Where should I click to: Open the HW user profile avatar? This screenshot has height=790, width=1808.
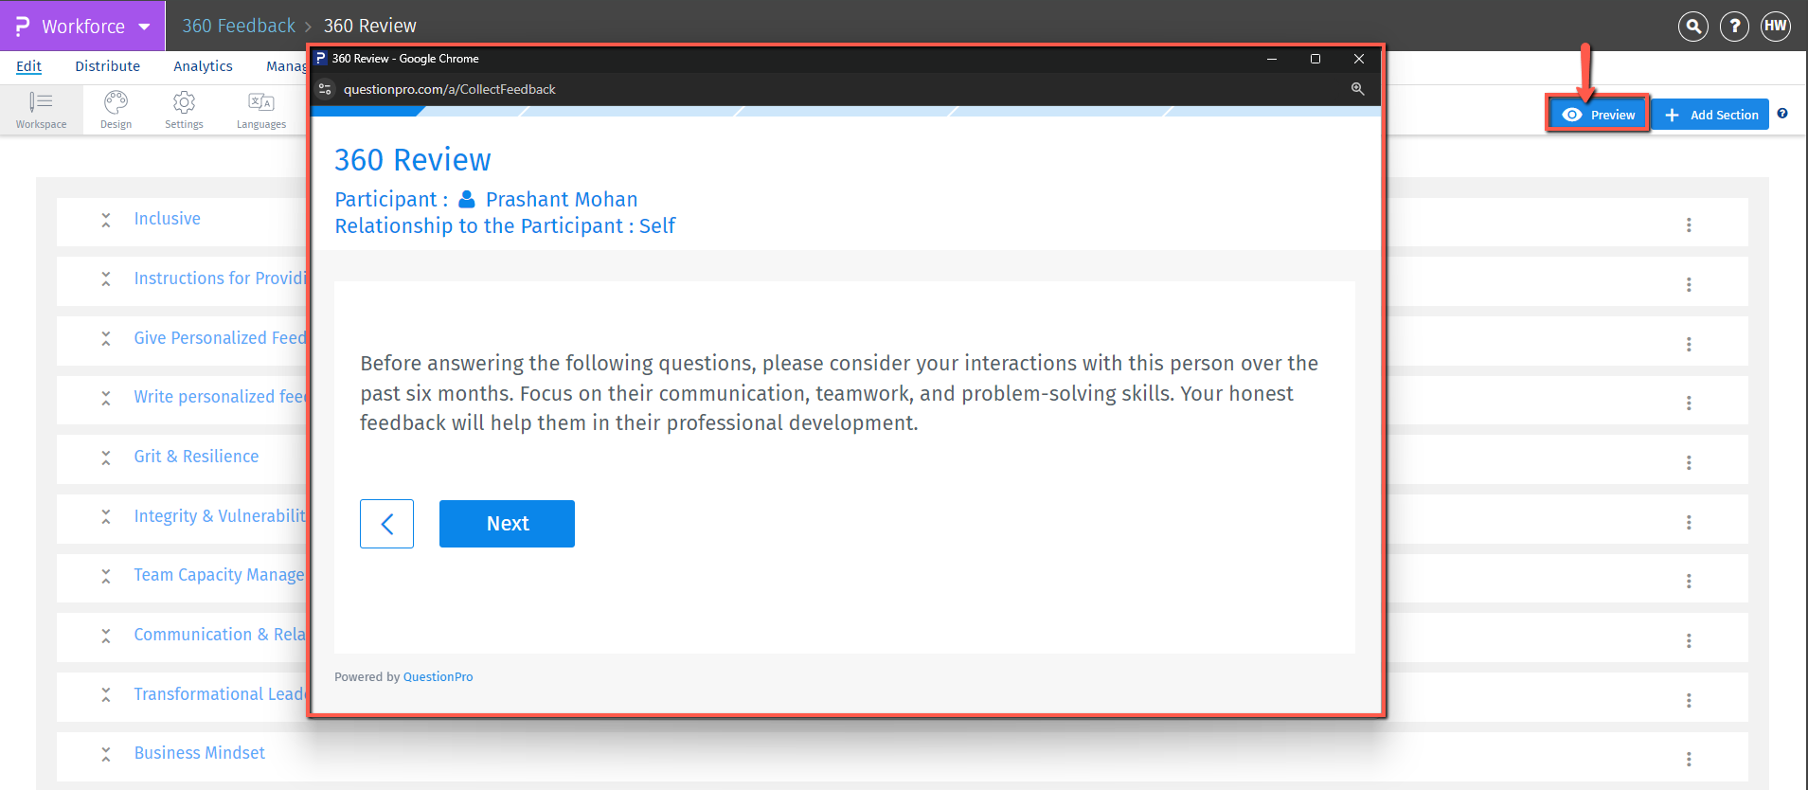pyautogui.click(x=1776, y=26)
